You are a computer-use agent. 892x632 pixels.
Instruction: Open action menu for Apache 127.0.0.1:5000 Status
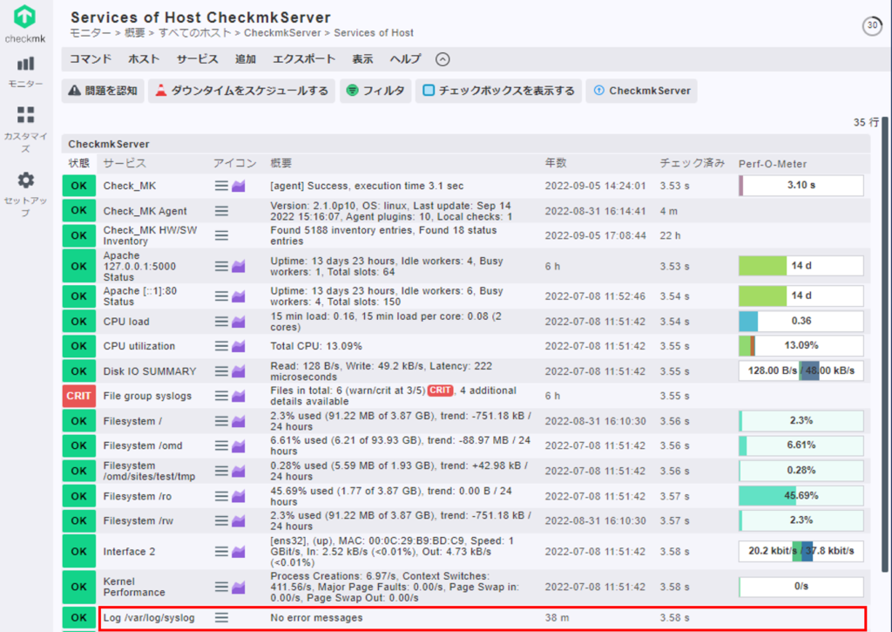tap(221, 266)
